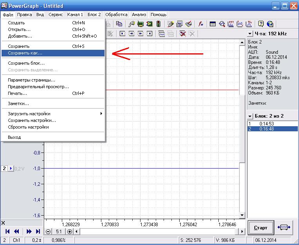
Task: Click the oscilloscope mode icon beside Старт
Action: (x=284, y=227)
